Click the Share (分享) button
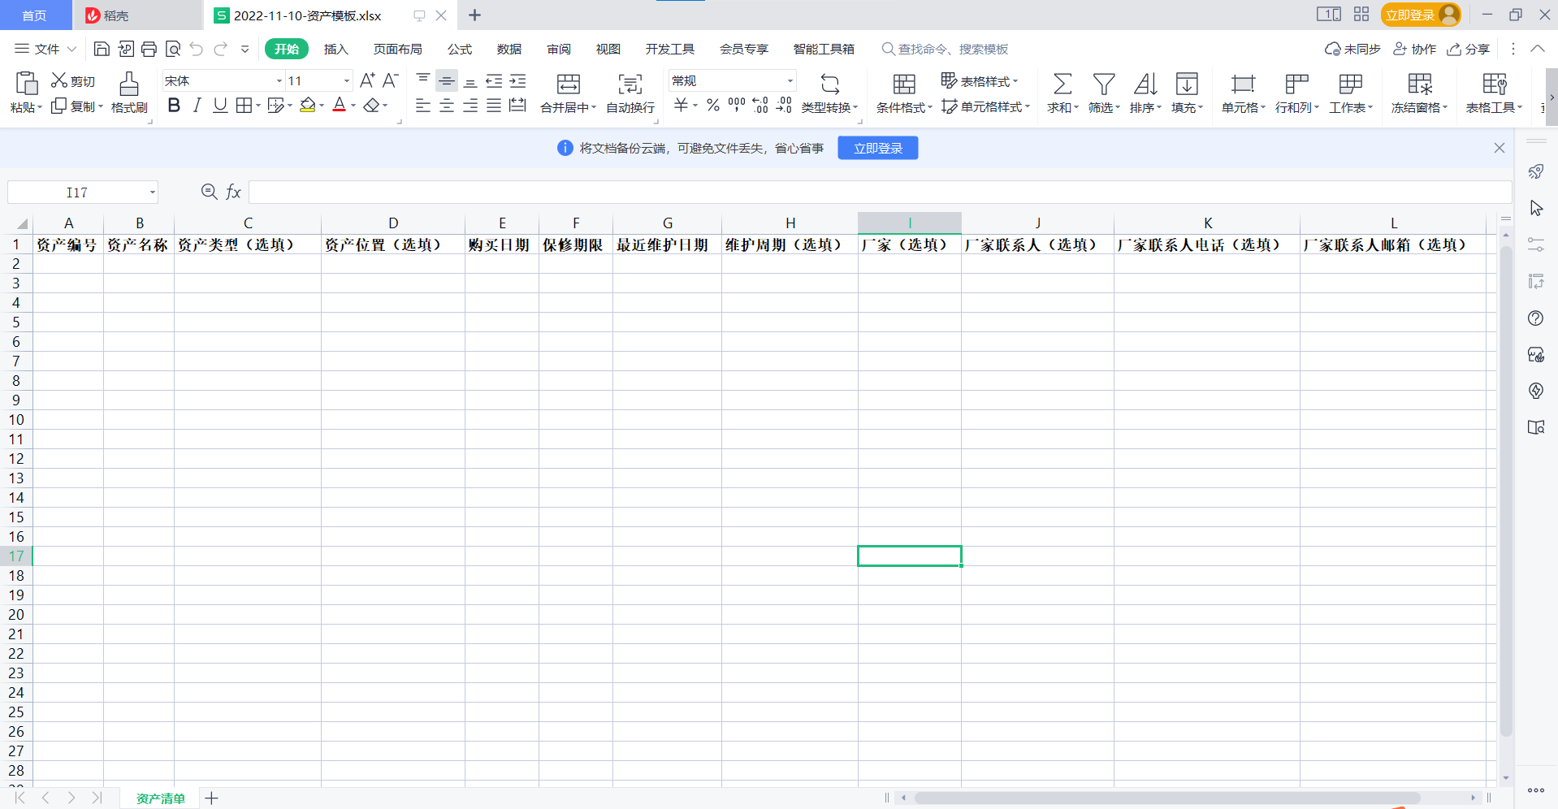This screenshot has height=809, width=1558. click(1469, 49)
